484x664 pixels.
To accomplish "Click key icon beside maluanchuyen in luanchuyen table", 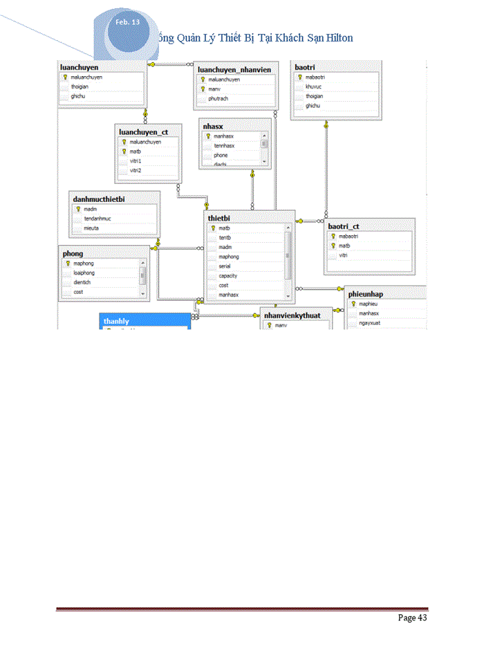I will 65,77.
